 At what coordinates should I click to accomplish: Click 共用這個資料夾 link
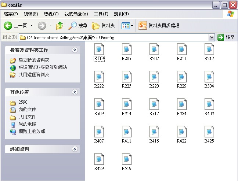(34, 75)
